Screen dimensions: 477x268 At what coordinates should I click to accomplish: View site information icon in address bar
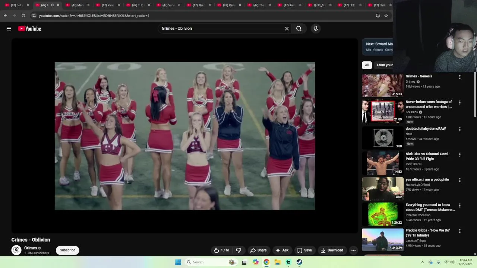point(34,16)
